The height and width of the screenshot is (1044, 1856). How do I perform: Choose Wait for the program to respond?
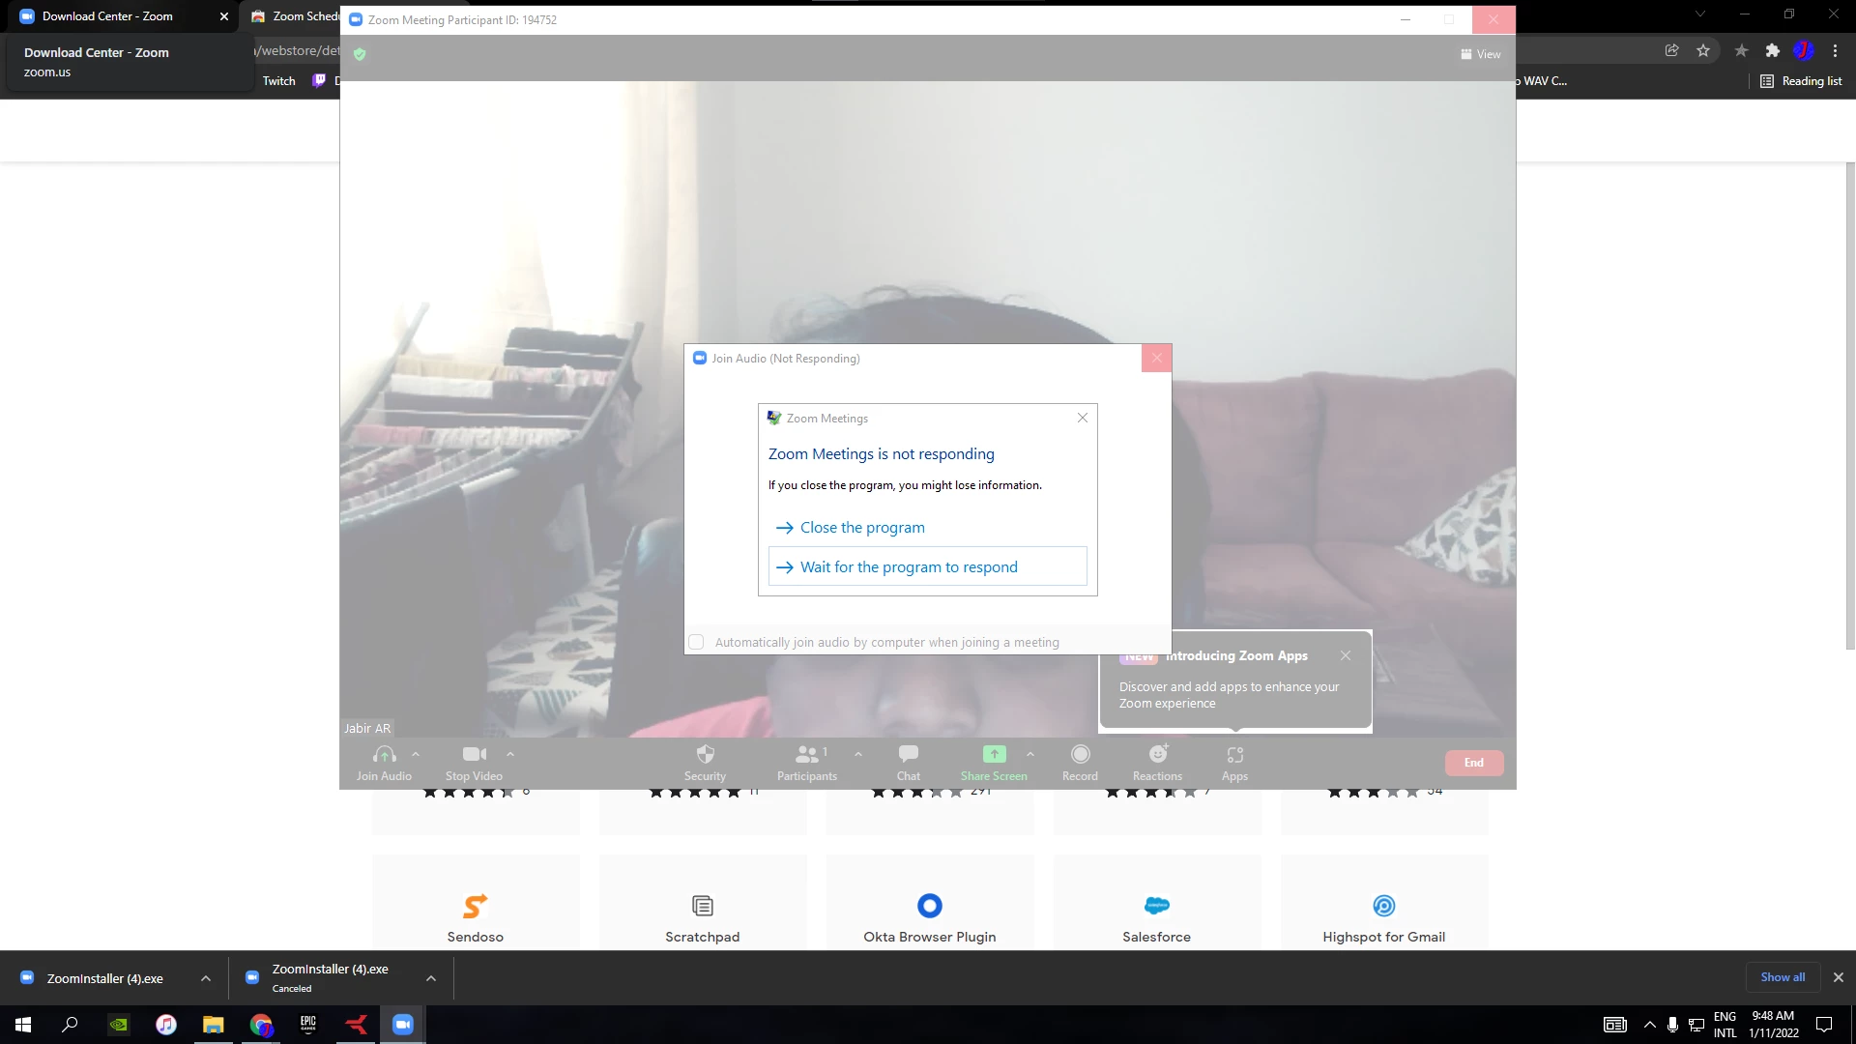[x=909, y=567]
